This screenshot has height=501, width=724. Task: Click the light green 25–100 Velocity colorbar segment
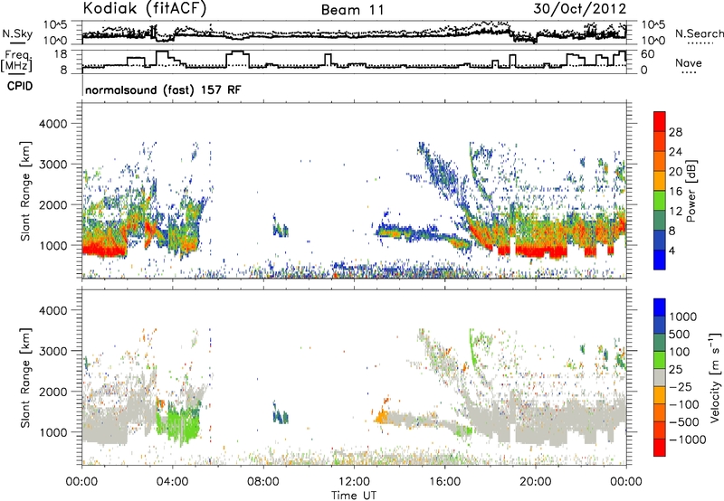pos(660,360)
